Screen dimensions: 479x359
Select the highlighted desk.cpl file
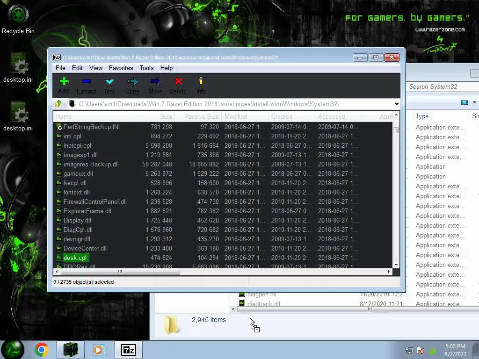click(x=75, y=258)
